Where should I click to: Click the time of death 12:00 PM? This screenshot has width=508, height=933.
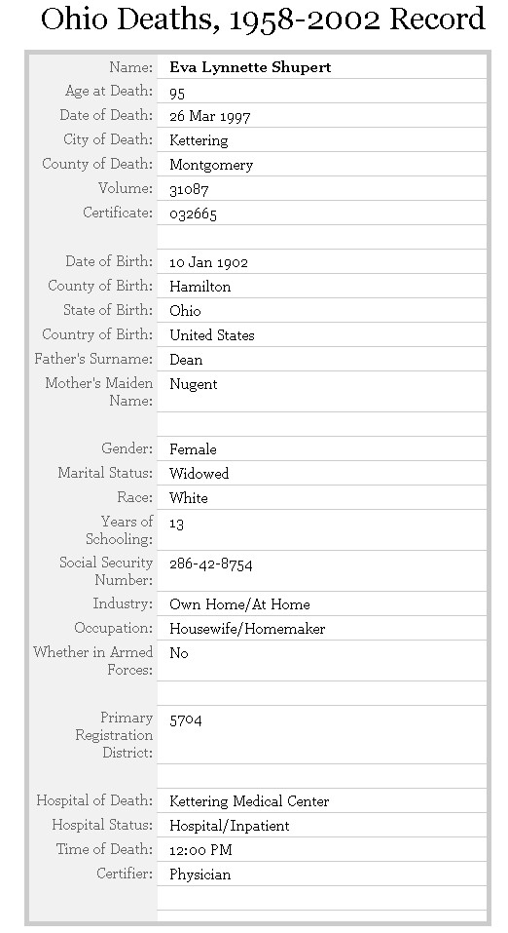[200, 850]
